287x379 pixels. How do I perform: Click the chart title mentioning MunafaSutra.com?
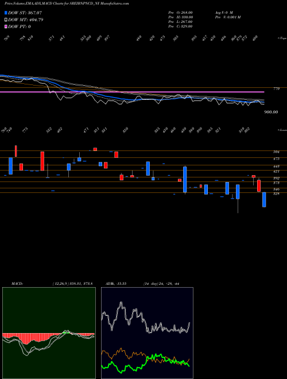tap(67, 3)
